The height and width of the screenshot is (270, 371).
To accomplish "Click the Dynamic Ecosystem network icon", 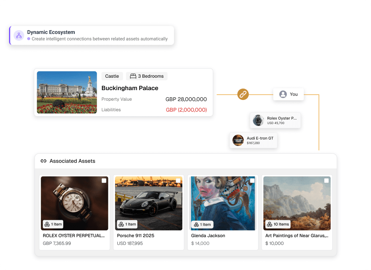I will point(19,35).
